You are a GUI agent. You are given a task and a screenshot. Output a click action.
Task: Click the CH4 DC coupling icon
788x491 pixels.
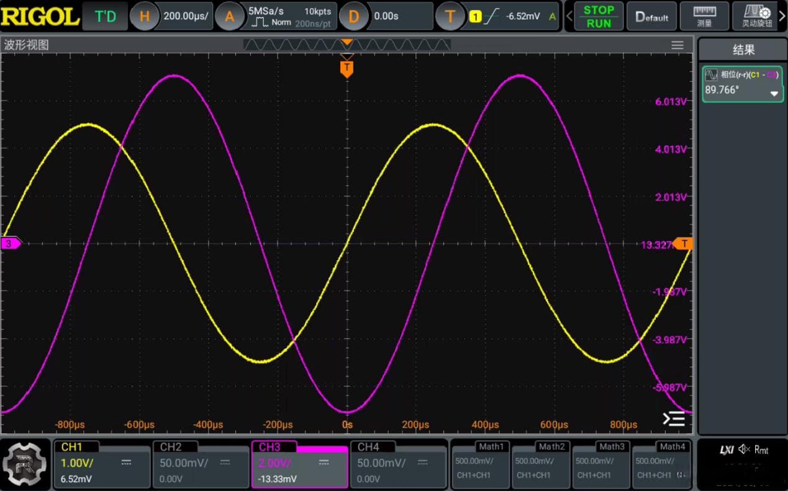[423, 462]
